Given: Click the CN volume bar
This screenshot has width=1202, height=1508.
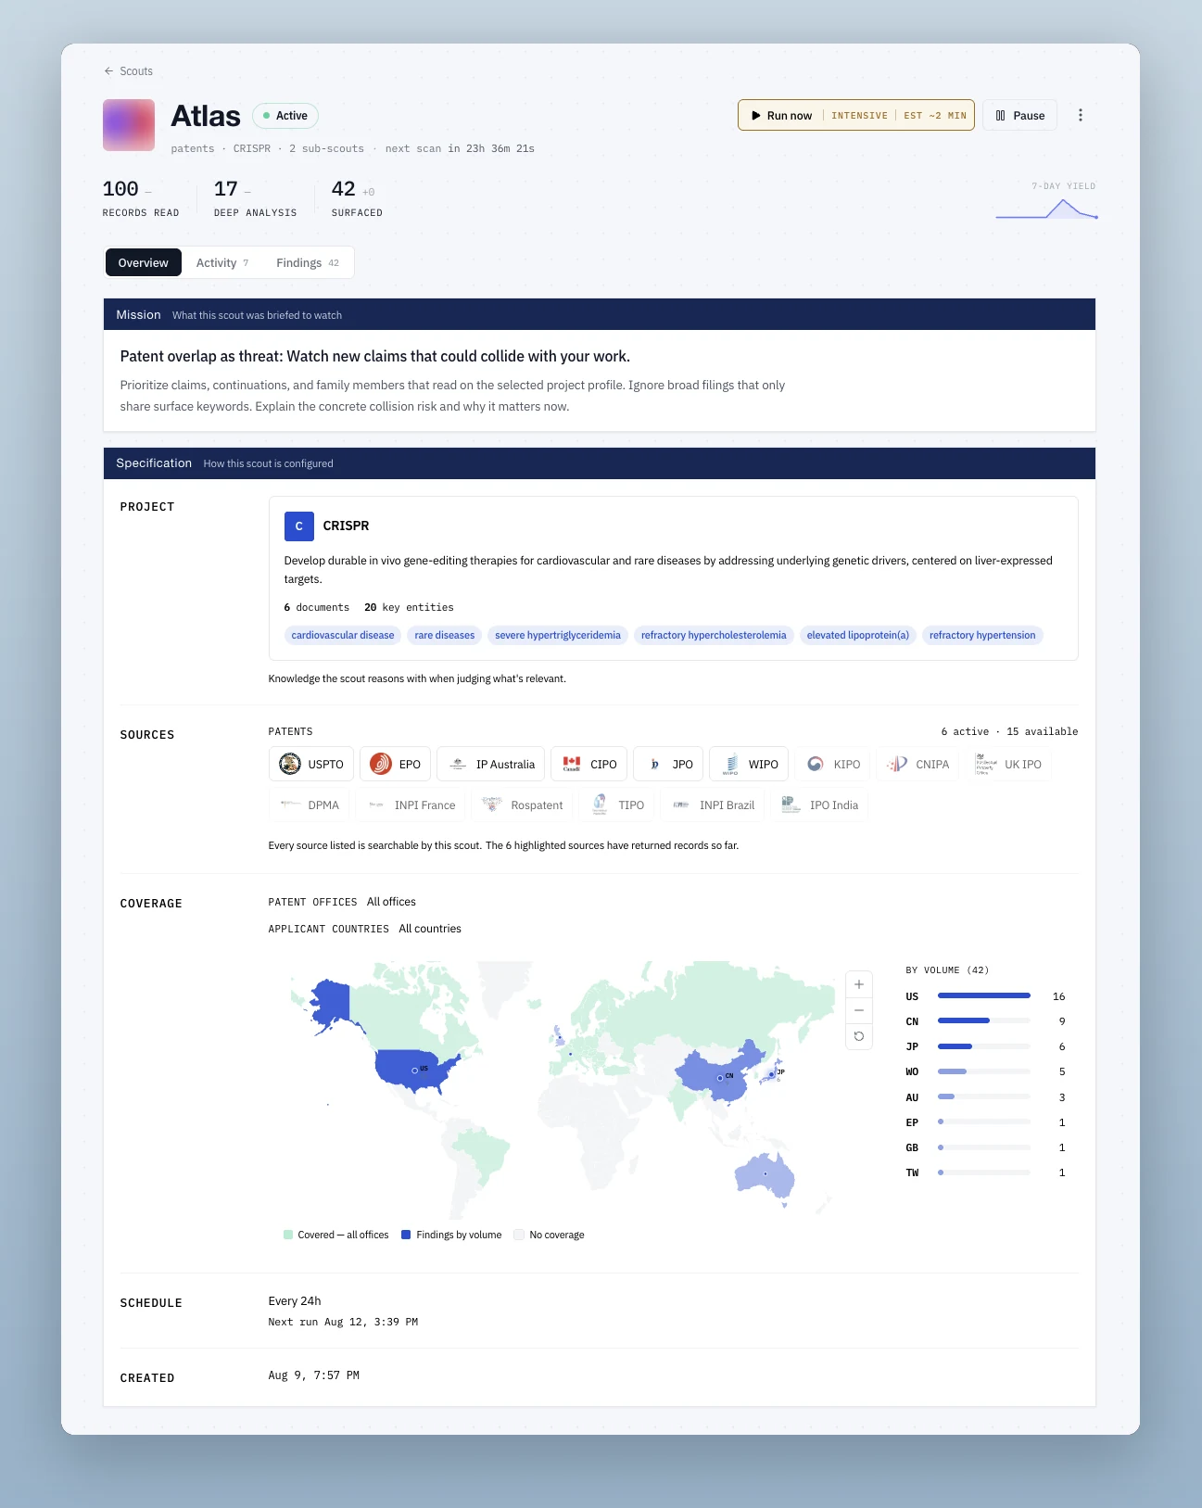Looking at the screenshot, I should [984, 1020].
